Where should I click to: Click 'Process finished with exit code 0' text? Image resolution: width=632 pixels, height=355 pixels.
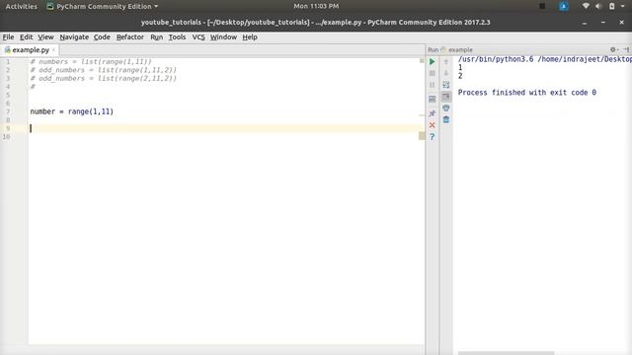point(526,93)
